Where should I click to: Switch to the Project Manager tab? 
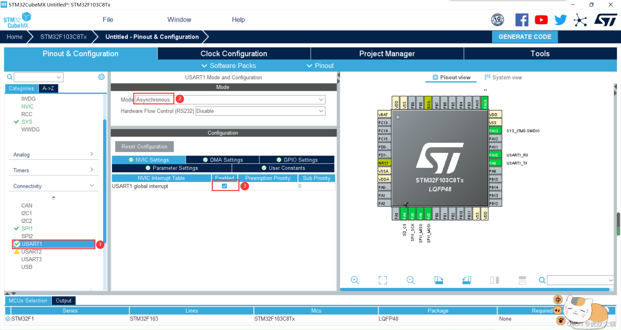pyautogui.click(x=387, y=54)
